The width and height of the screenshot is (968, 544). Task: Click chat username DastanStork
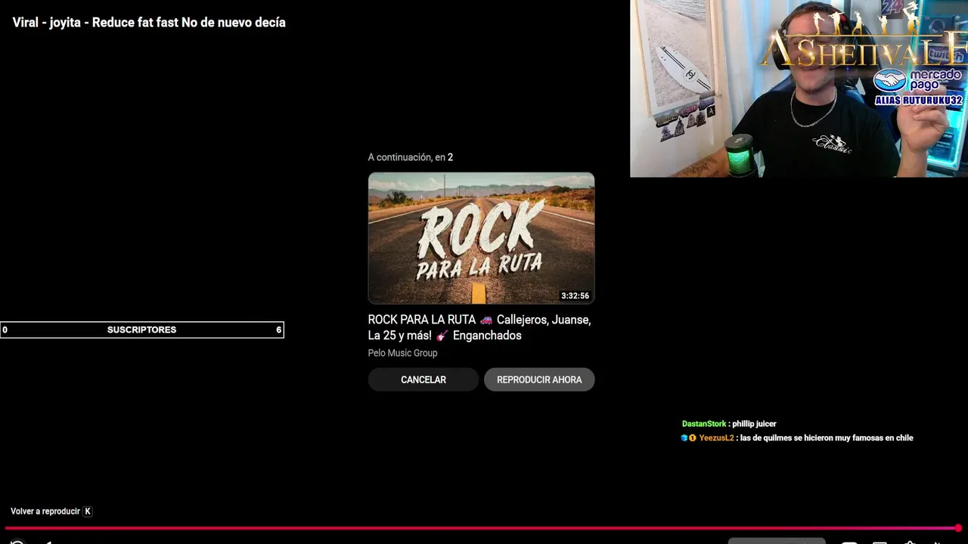point(704,424)
